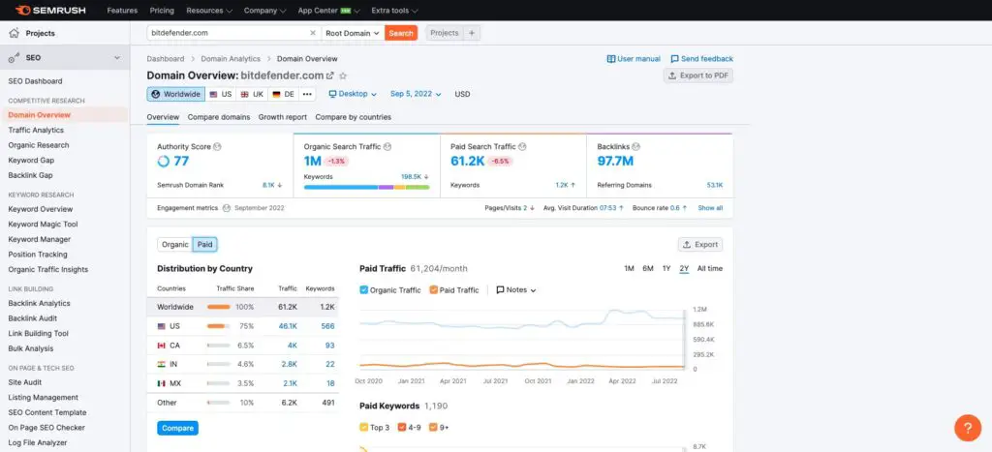The width and height of the screenshot is (992, 452).
Task: Show more countries with ellipsis button
Action: [307, 94]
